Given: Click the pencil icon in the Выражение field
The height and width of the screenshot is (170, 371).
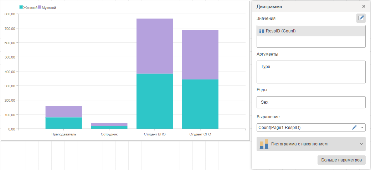Looking at the screenshot, I should (x=354, y=127).
